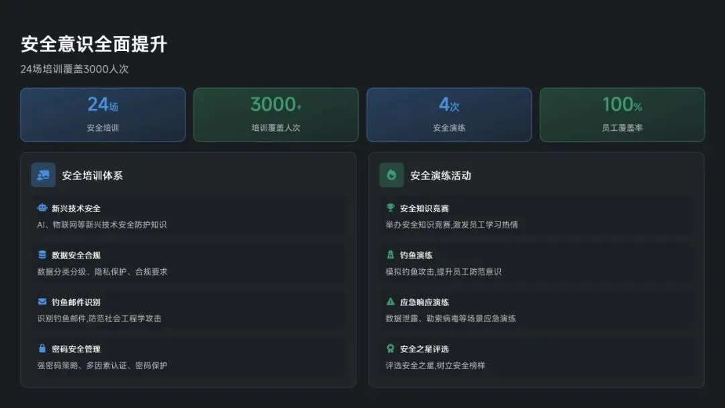Click the lock icon next to 密码安全管理
The width and height of the screenshot is (725, 408).
coord(42,348)
